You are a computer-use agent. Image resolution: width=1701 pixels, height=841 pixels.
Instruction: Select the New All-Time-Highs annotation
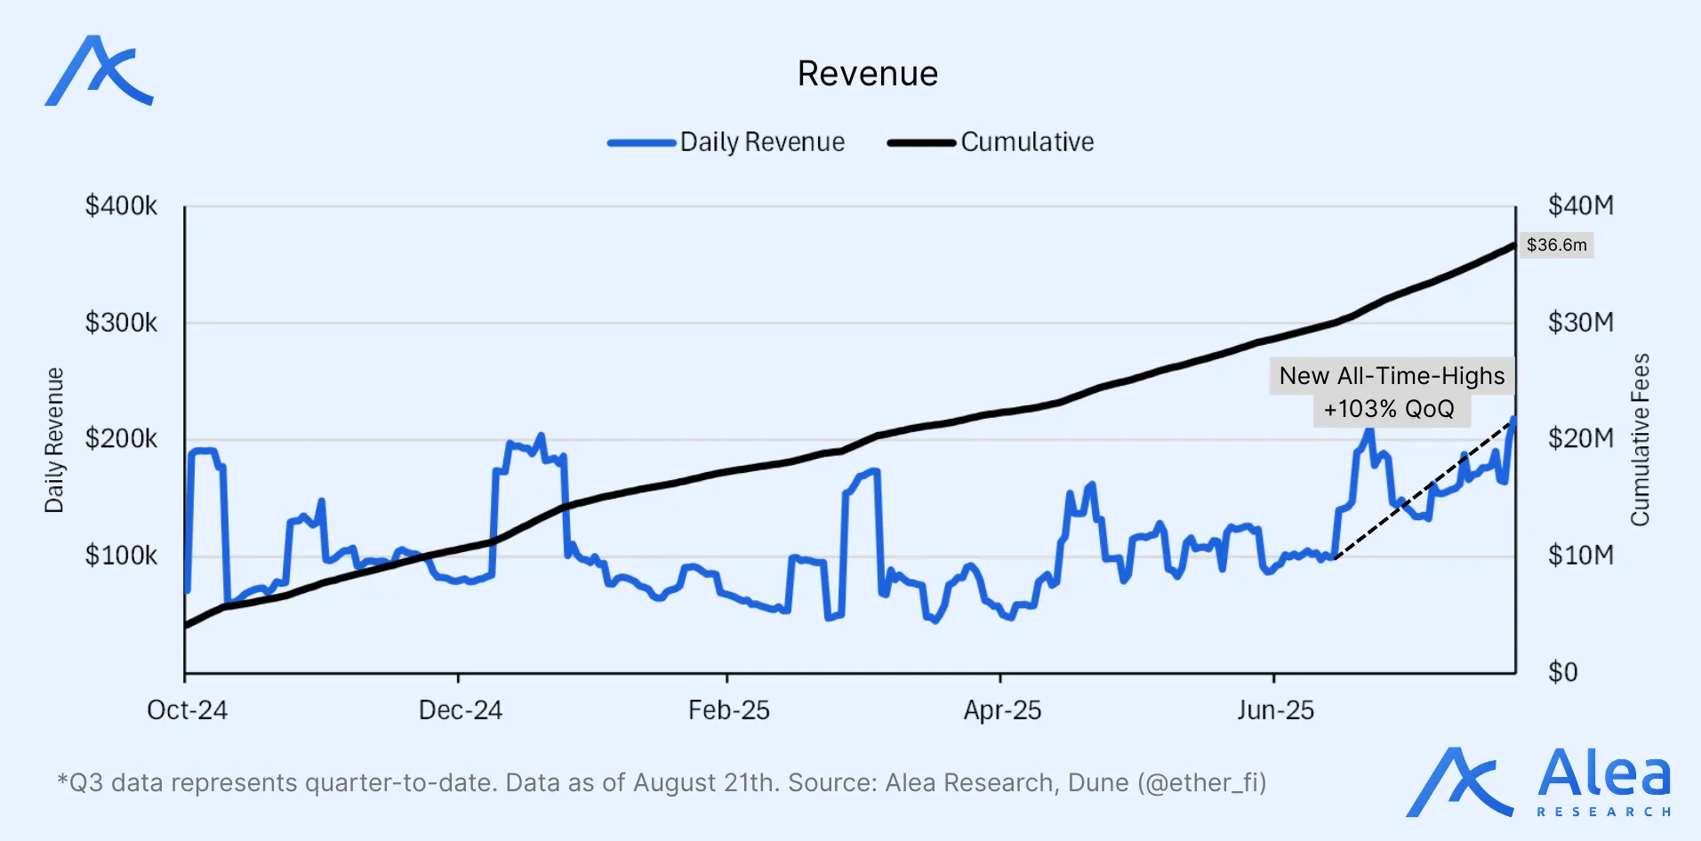click(x=1392, y=376)
